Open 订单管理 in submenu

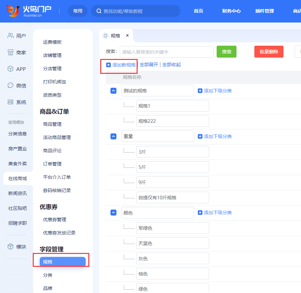coord(52,164)
